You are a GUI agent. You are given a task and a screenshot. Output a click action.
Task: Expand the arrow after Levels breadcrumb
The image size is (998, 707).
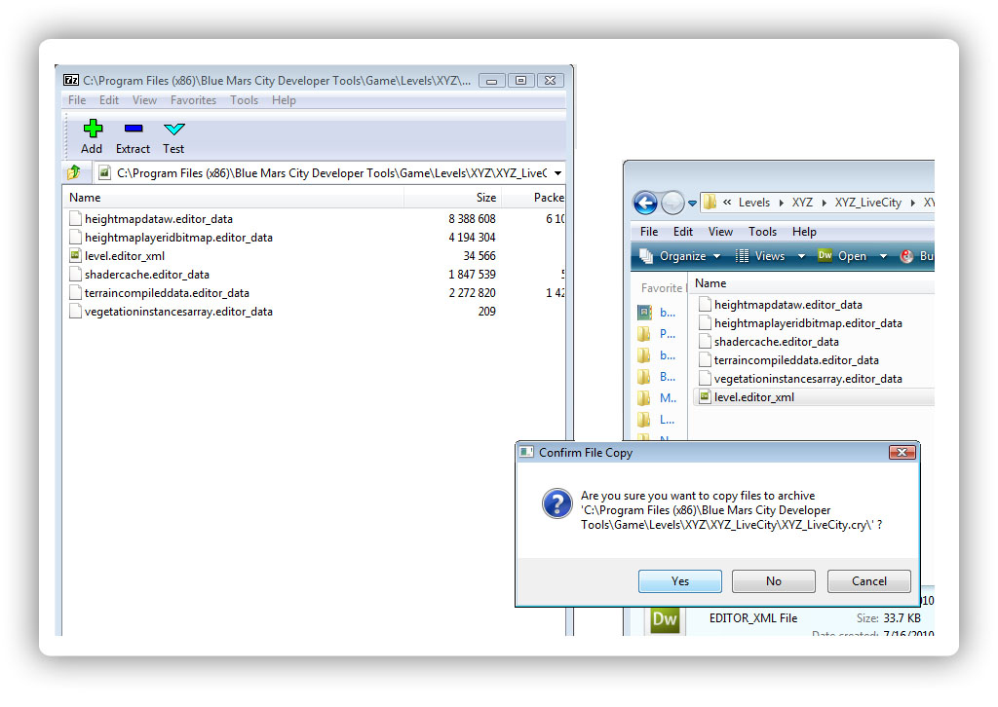(x=781, y=203)
